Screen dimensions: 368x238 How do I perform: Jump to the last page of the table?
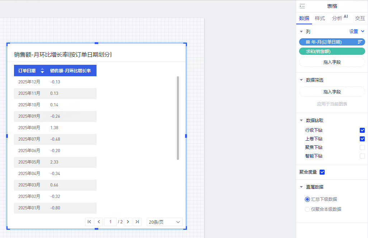point(137,222)
